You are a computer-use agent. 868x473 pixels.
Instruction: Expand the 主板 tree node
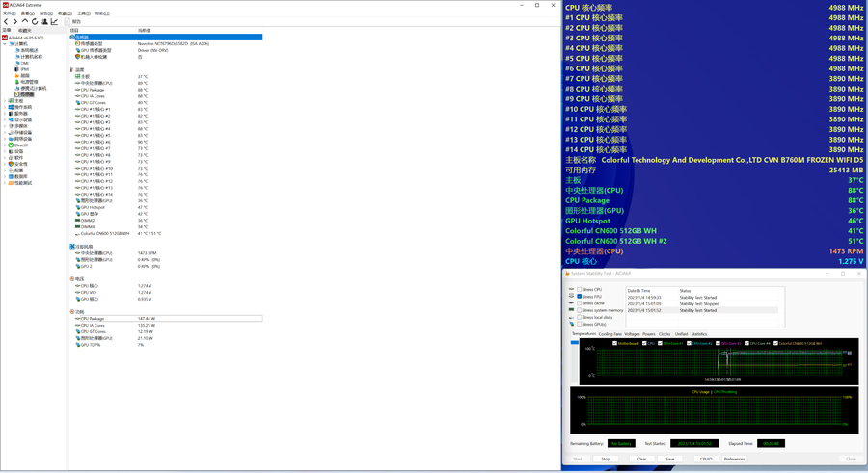click(x=5, y=101)
